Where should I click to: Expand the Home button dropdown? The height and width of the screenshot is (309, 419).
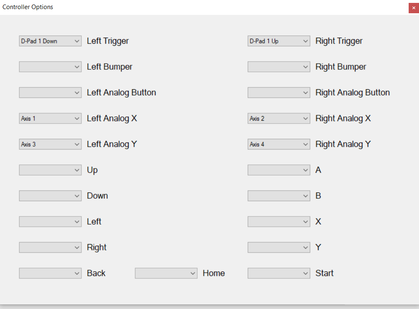tap(166, 273)
